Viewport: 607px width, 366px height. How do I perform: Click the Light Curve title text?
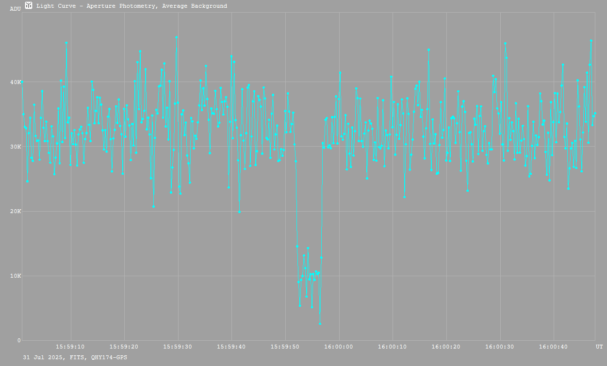131,6
